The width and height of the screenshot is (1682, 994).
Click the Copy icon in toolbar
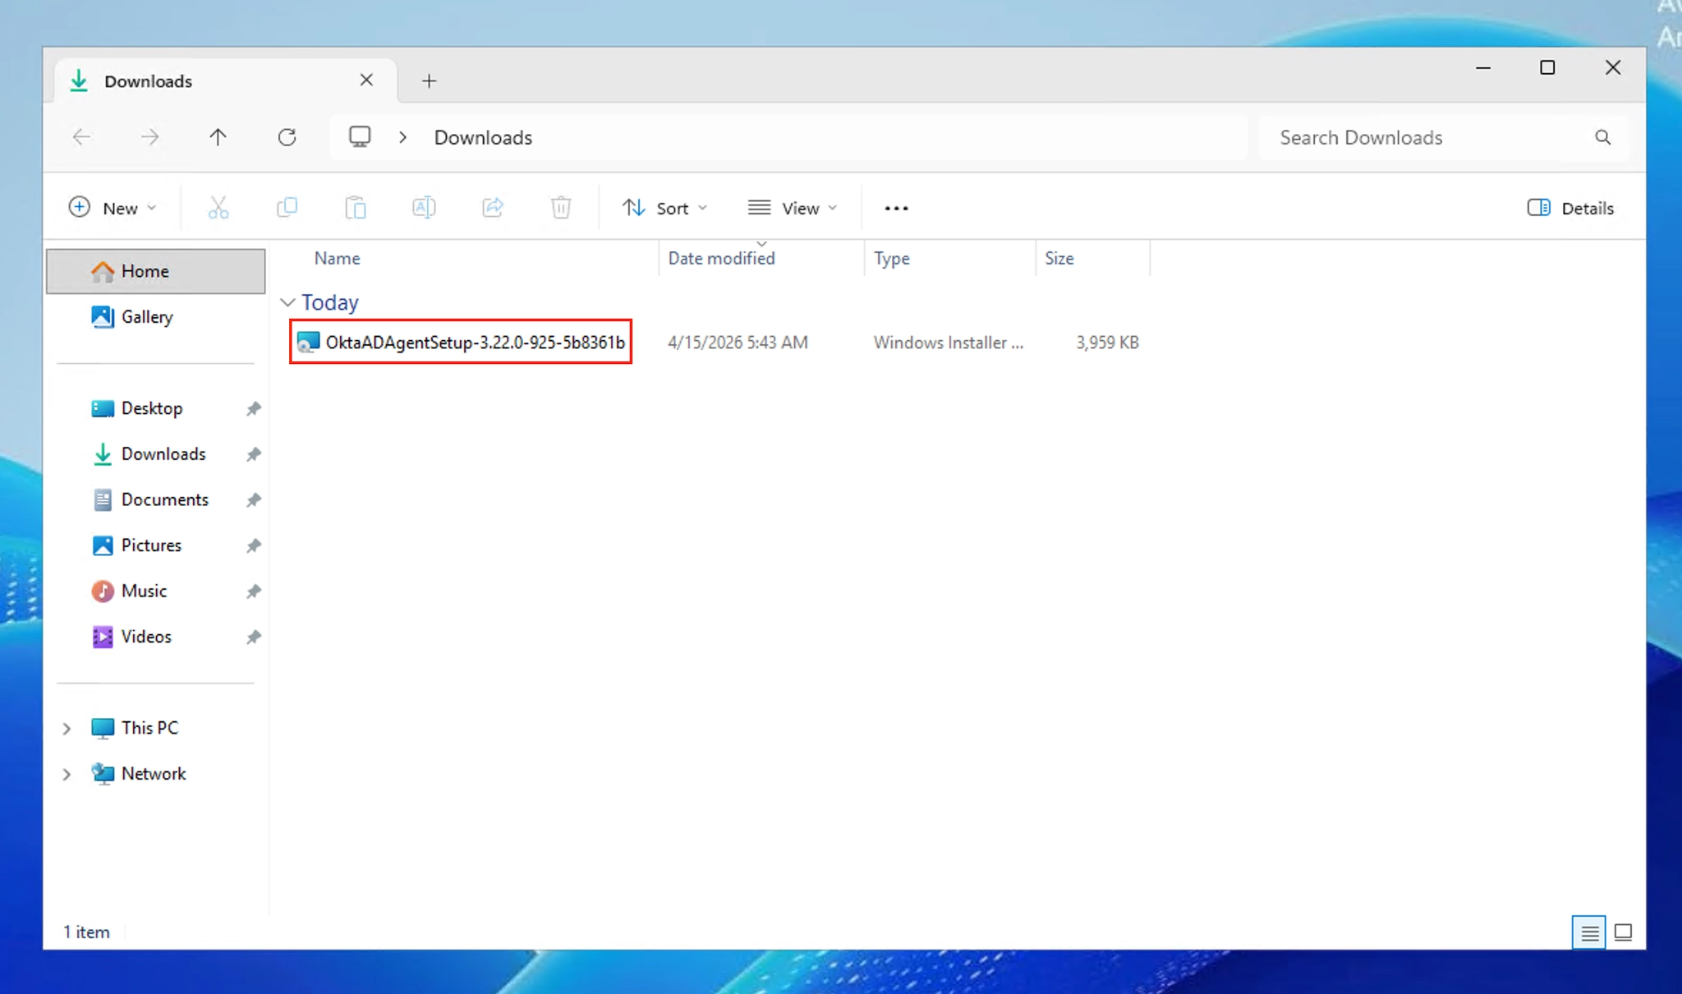[287, 208]
